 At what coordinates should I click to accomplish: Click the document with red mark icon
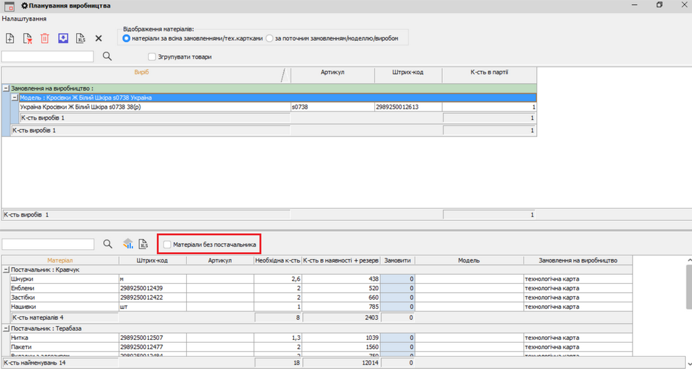28,39
